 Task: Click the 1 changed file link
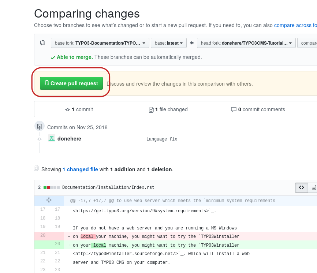(80, 169)
